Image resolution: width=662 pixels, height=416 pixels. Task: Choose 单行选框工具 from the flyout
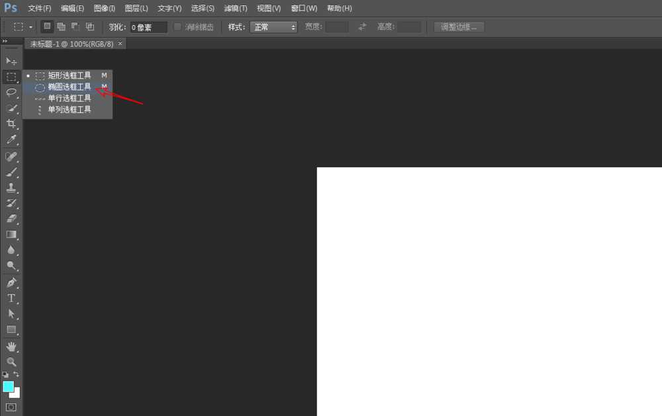[x=68, y=99]
